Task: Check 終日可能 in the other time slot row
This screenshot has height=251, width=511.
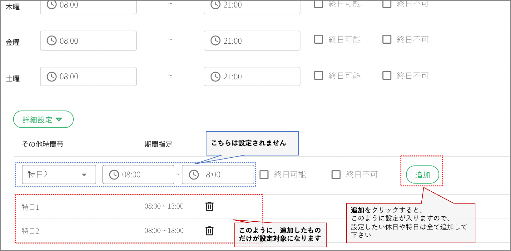Action: click(264, 175)
